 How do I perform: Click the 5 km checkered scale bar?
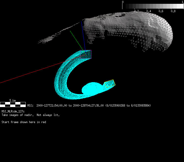click(x=13, y=105)
